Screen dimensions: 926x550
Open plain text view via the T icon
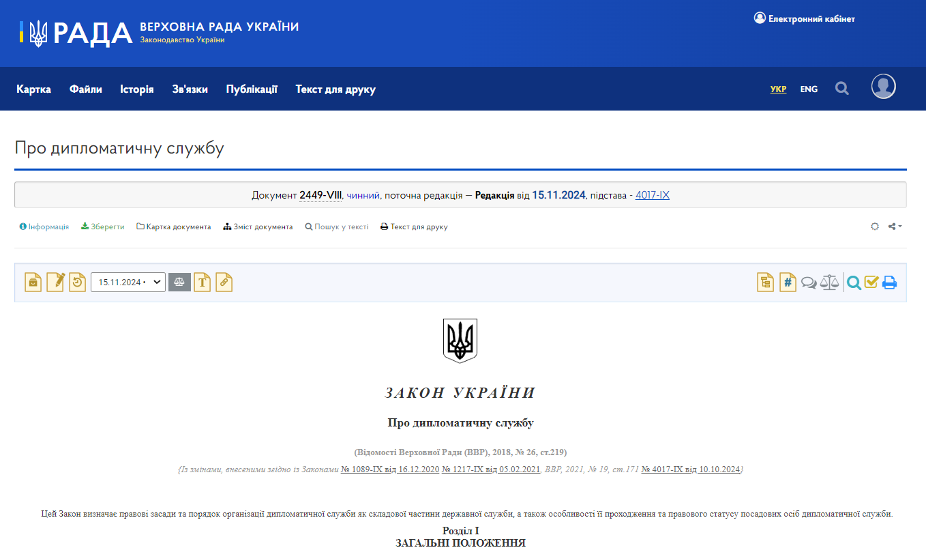point(202,282)
